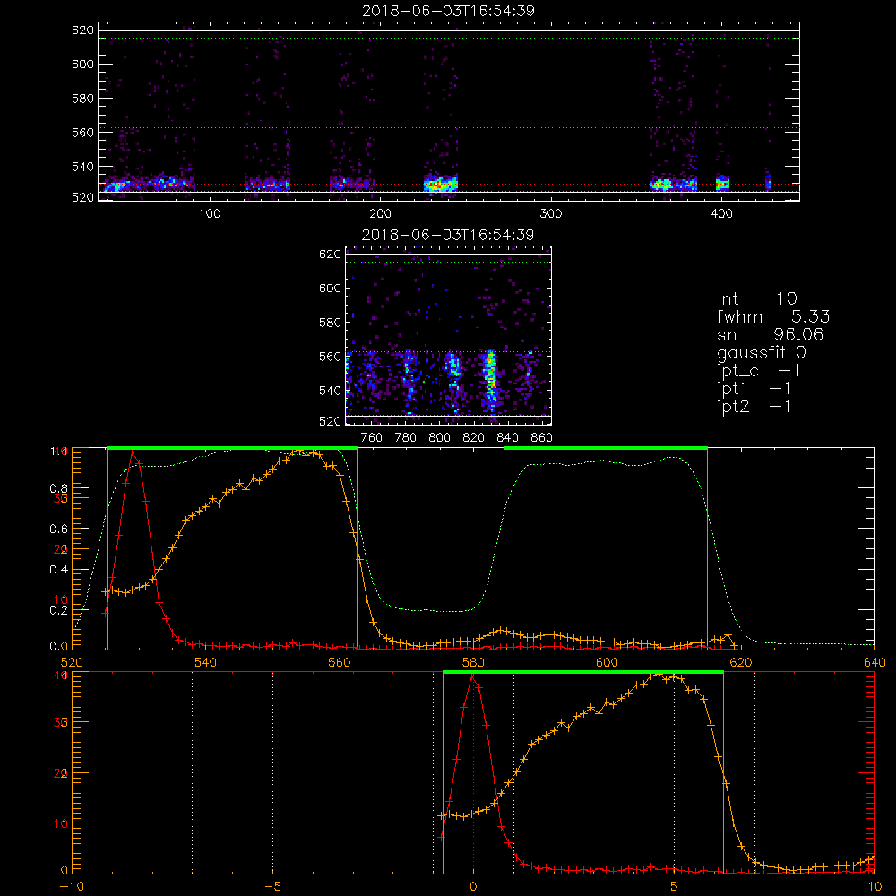Click the x-axis label 200 on top plot
The width and height of the screenshot is (896, 896).
point(380,214)
